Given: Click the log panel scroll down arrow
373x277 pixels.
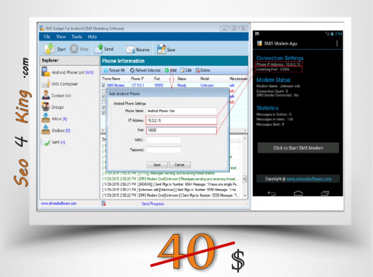Looking at the screenshot, I should [x=245, y=196].
